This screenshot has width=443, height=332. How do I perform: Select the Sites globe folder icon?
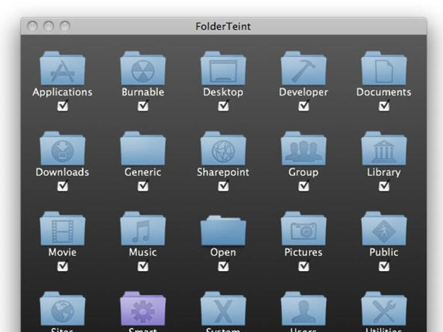(63, 308)
